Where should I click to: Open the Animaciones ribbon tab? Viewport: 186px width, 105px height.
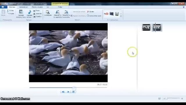(x=23, y=7)
